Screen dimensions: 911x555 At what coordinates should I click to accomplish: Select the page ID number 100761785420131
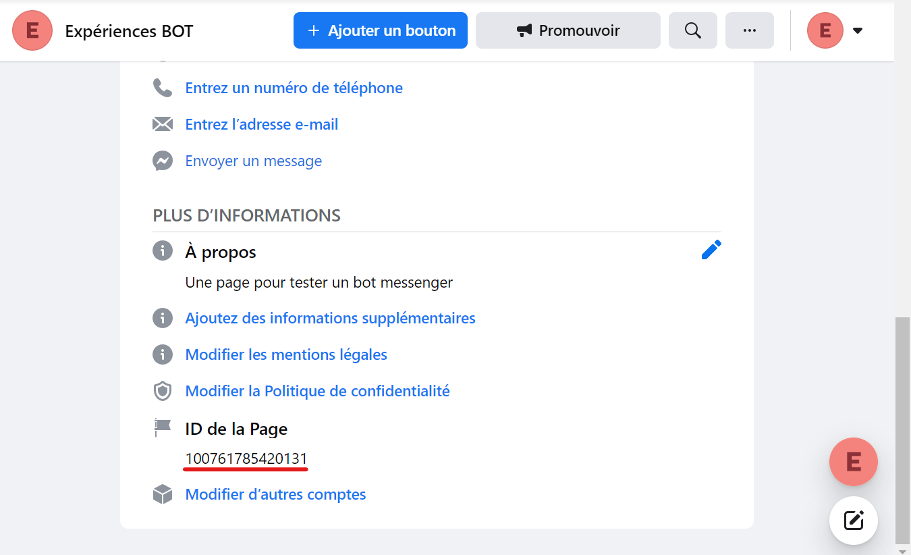click(246, 459)
